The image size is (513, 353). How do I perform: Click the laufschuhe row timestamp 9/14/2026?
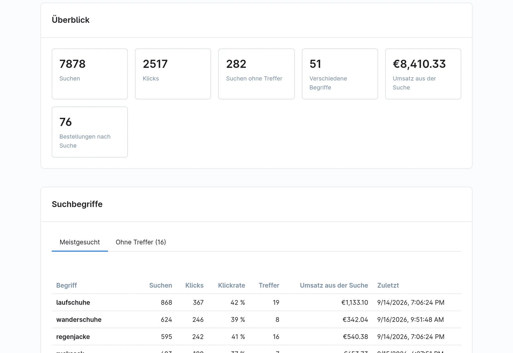(x=411, y=303)
